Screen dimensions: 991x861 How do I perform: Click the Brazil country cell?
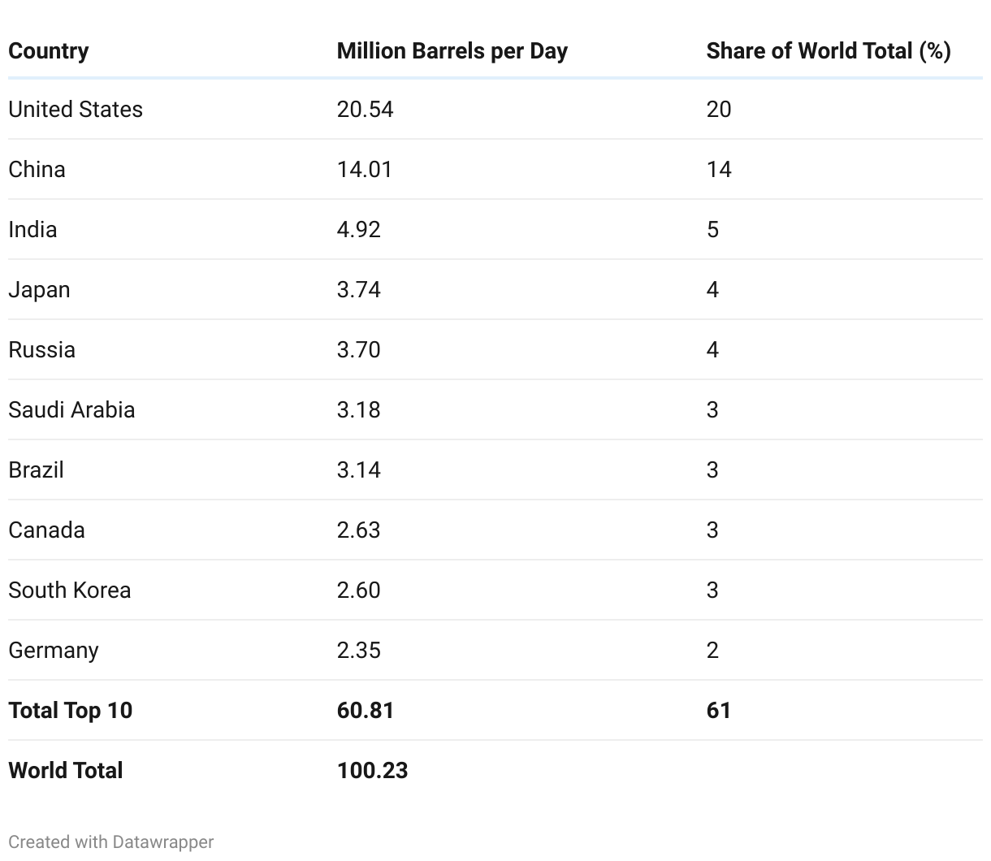(36, 469)
